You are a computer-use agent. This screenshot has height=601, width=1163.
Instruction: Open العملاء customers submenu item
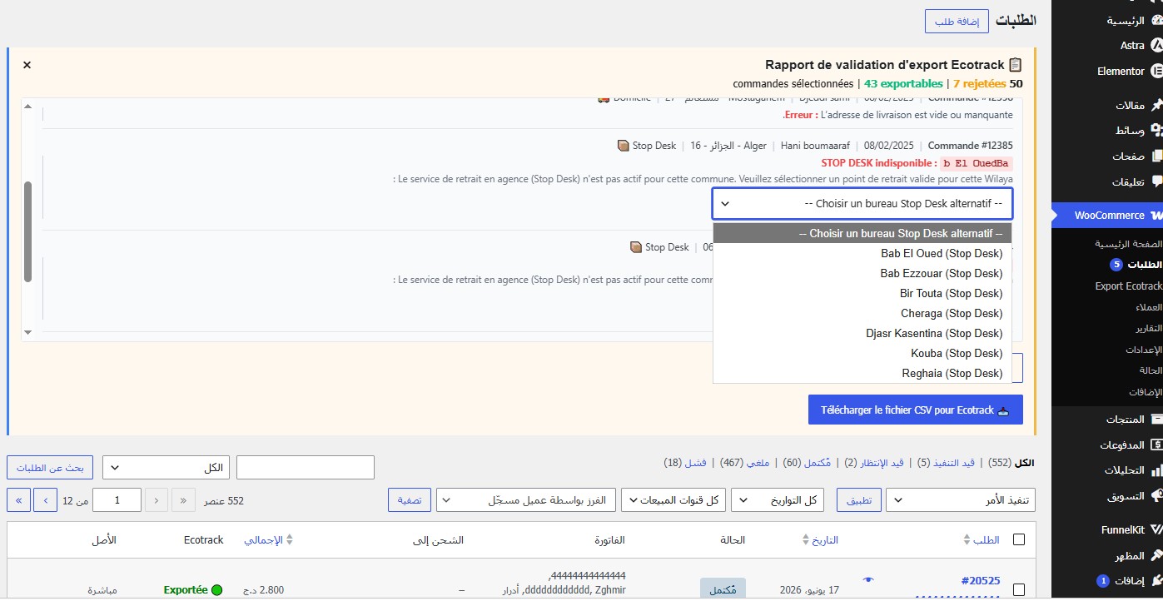point(1148,307)
